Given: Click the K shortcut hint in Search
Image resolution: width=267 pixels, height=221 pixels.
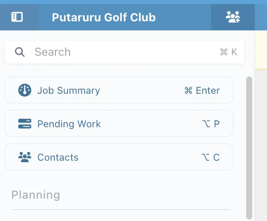Looking at the screenshot, I should point(234,52).
